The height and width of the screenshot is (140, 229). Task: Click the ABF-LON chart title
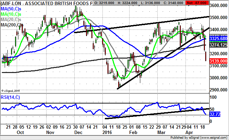click(44, 3)
